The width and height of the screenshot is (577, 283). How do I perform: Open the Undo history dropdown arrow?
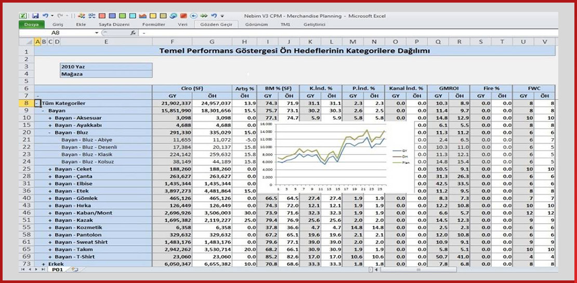[x=52, y=16]
